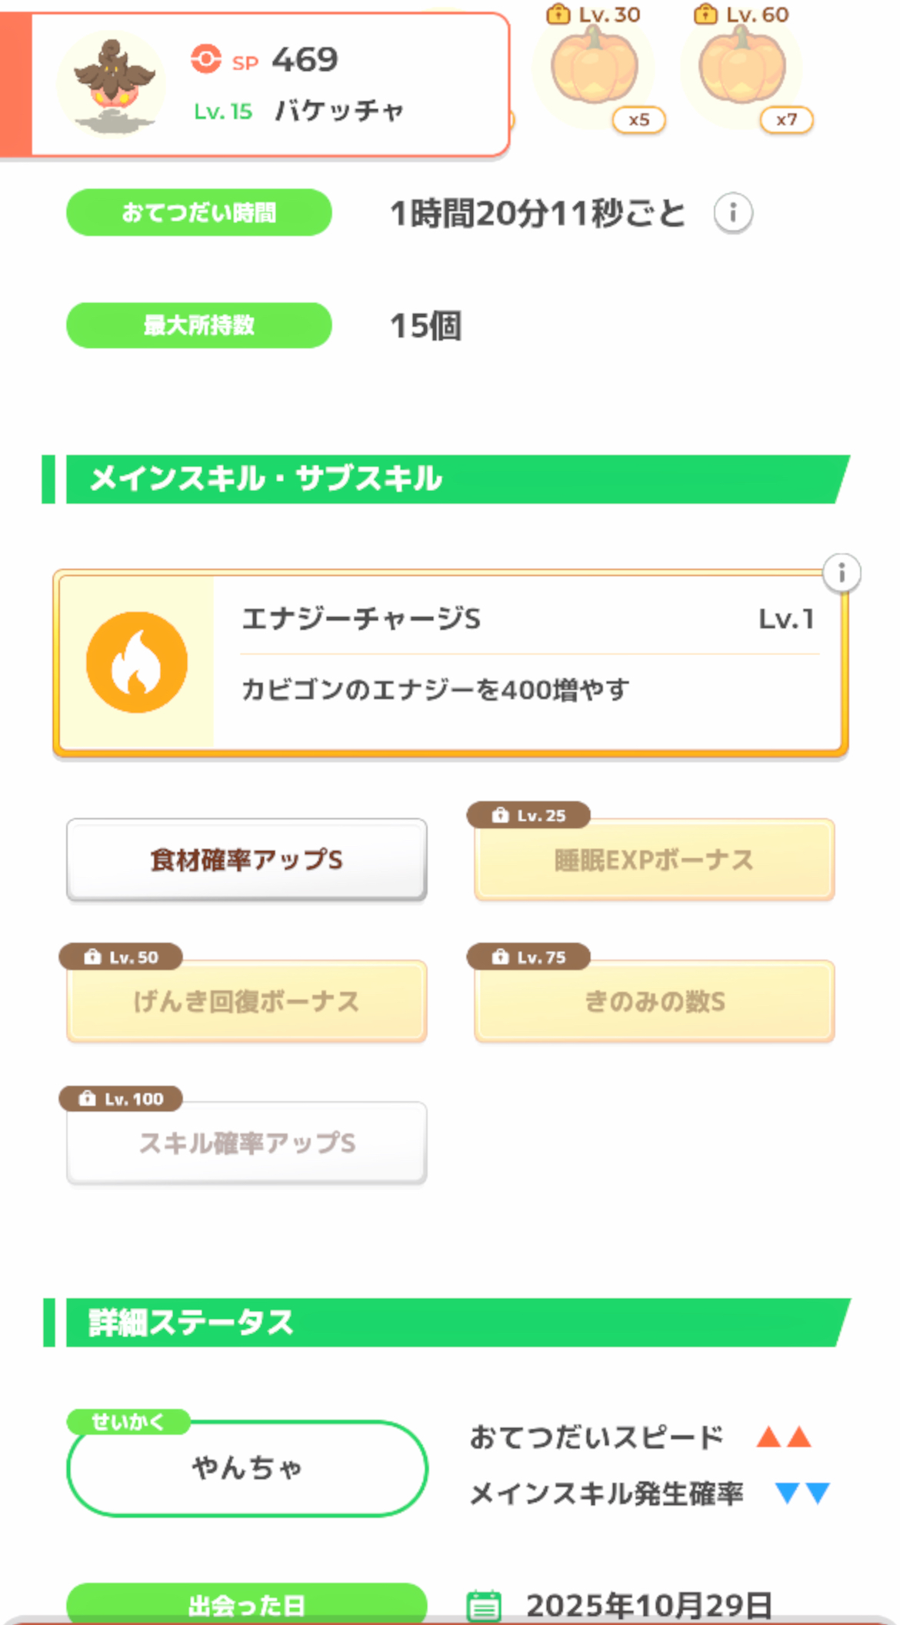The image size is (900, 1625).
Task: Select the 食材確率アップS sub skill
Action: coord(246,859)
